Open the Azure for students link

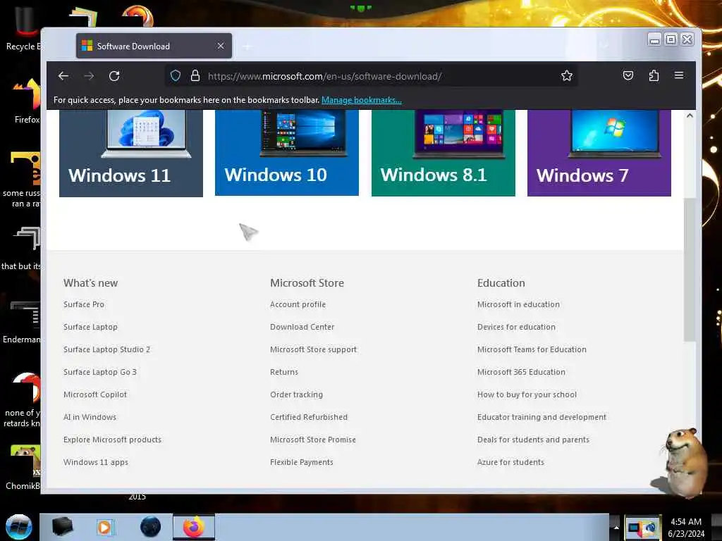click(x=510, y=462)
